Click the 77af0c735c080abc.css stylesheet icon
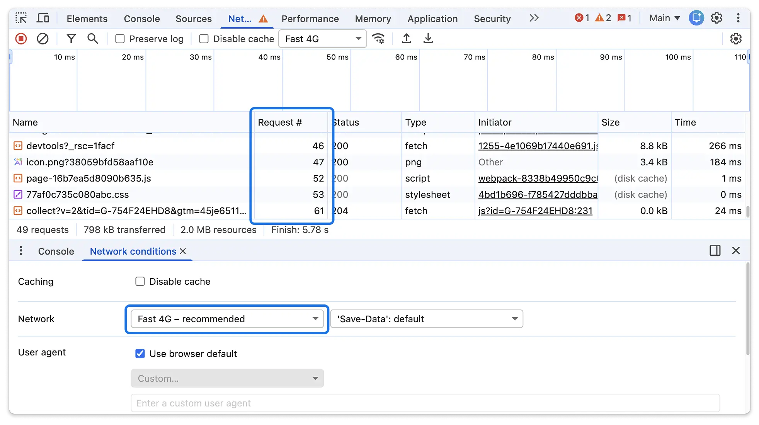The height and width of the screenshot is (425, 759). pyautogui.click(x=18, y=194)
